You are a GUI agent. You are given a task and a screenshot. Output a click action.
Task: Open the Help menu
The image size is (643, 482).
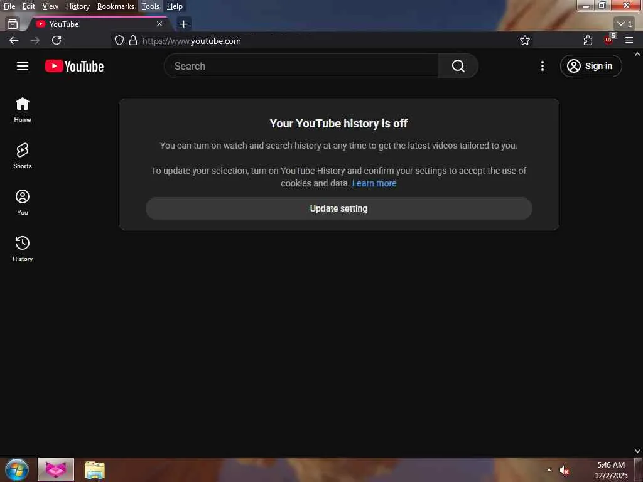tap(175, 6)
